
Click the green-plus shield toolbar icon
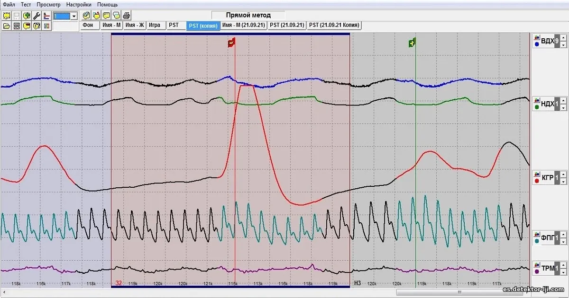point(26,16)
